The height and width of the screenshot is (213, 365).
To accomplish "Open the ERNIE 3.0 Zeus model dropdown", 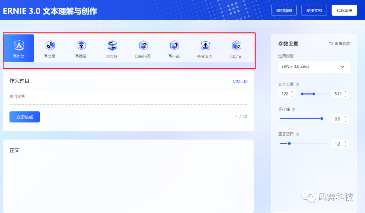I will pyautogui.click(x=314, y=67).
